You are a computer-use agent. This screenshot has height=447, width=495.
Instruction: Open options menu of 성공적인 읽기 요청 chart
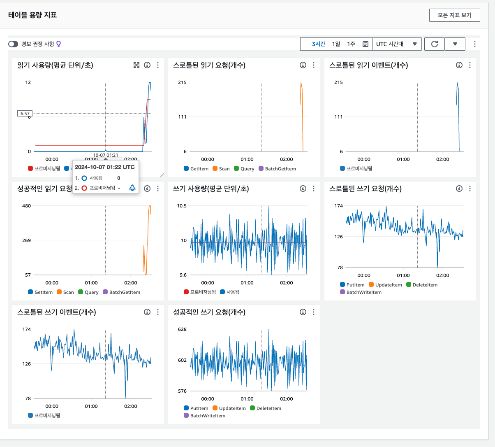pos(158,189)
